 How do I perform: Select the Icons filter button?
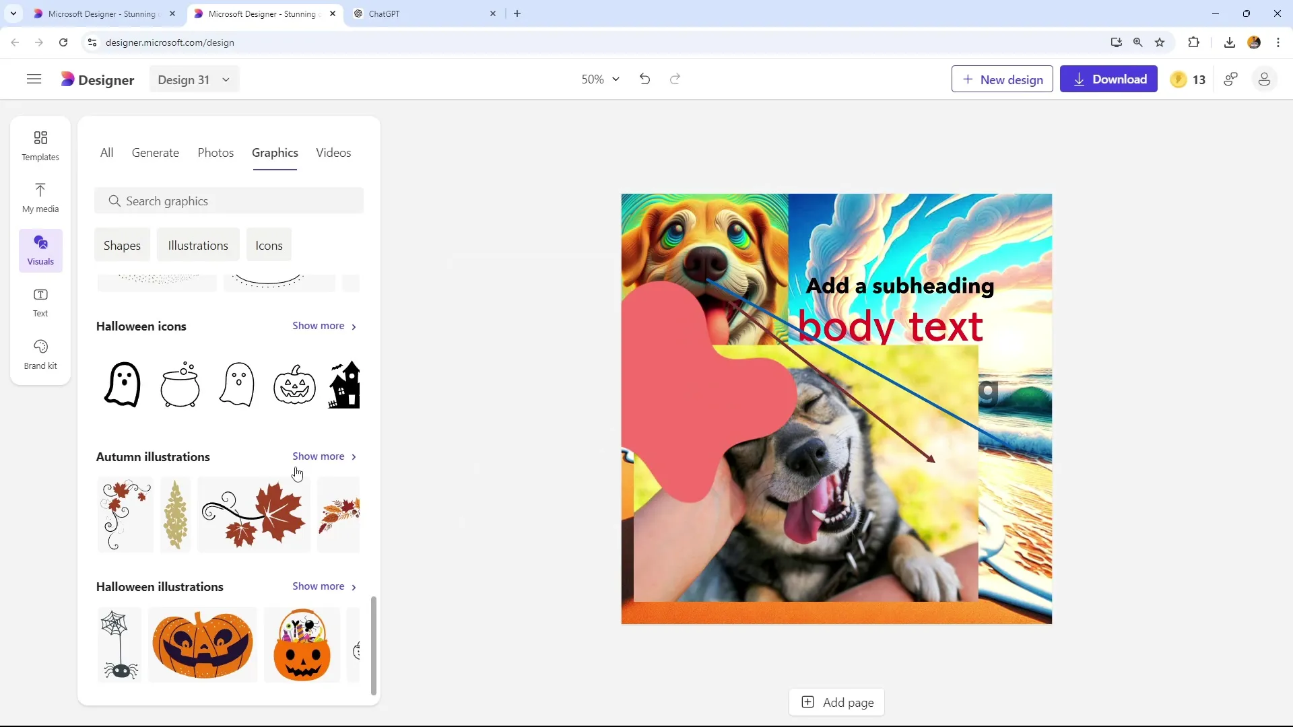269,245
